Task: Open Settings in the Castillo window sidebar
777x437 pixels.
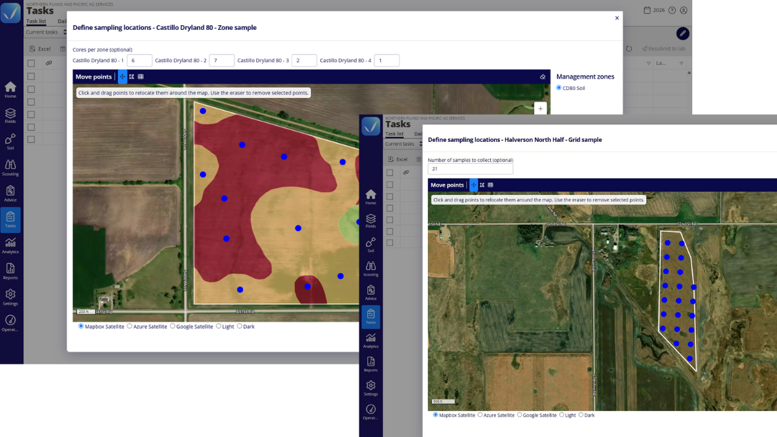Action: tap(10, 297)
